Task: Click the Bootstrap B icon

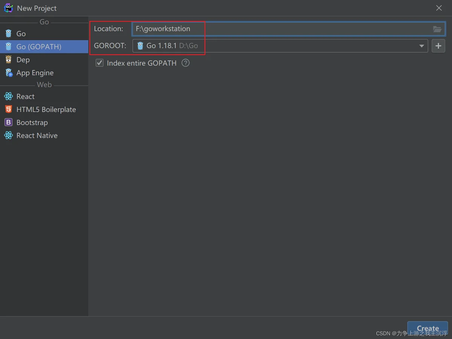Action: (9, 122)
